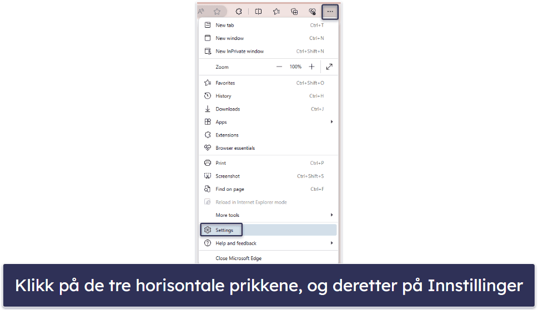Zoom out with the minus button
Screen dimensions: 538x310
pos(279,67)
